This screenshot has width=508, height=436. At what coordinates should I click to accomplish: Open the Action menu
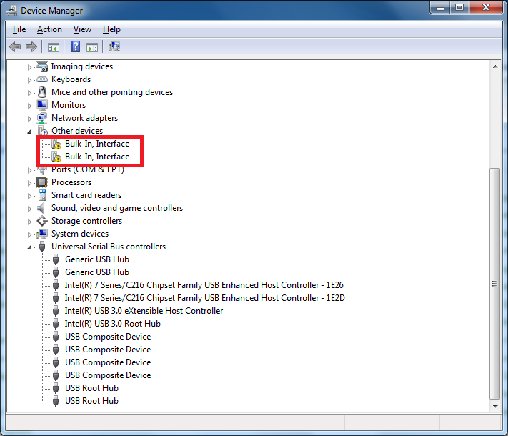(49, 29)
